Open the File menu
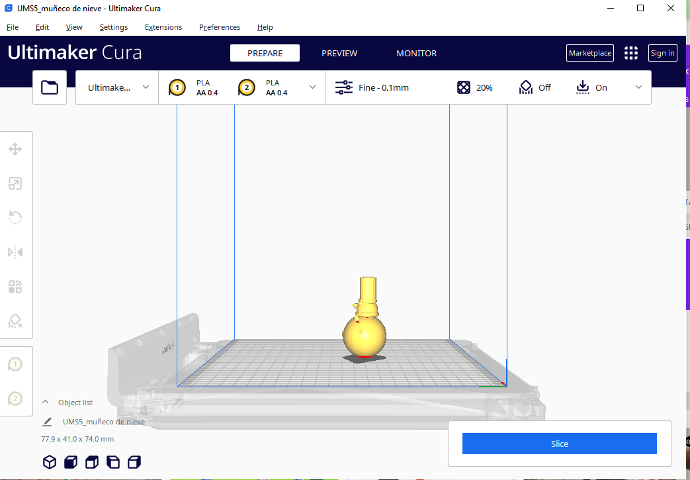690x480 pixels. (13, 27)
